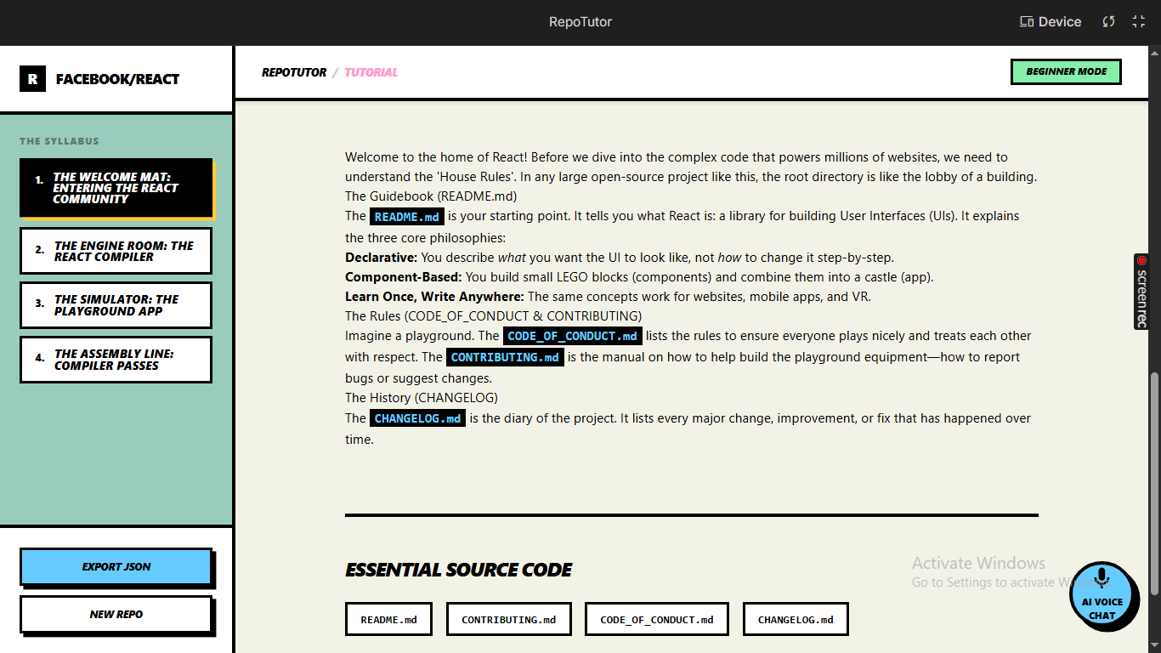This screenshot has height=653, width=1161.
Task: Click the bold text Component-Based:
Action: click(x=403, y=277)
